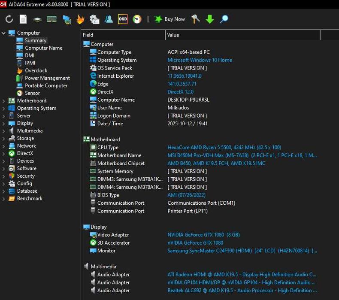Open Realtek ALC892 audio adapter link
The height and width of the screenshot is (300, 339).
pyautogui.click(x=242, y=291)
